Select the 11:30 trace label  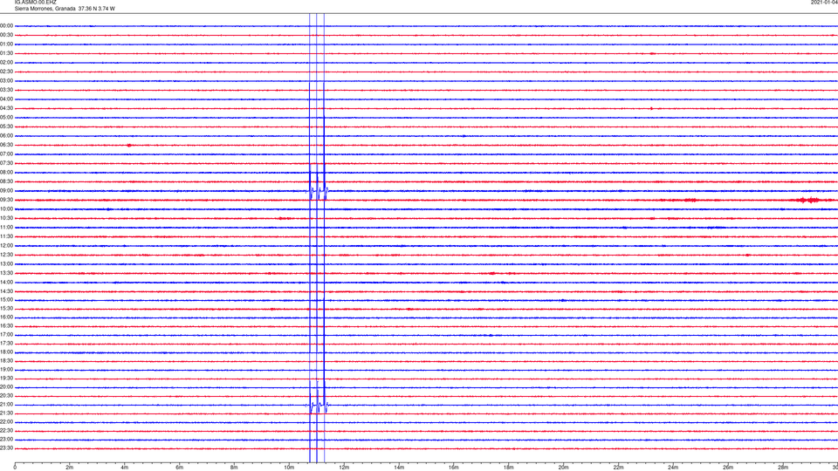pos(6,236)
